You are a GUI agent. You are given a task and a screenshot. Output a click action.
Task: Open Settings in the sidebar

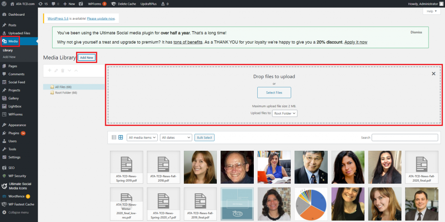coord(14,157)
